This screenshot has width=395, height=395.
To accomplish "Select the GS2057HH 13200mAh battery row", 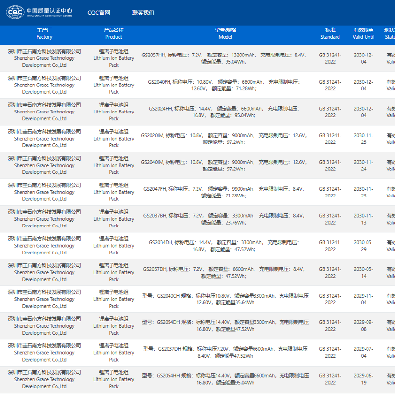I will tap(225, 58).
